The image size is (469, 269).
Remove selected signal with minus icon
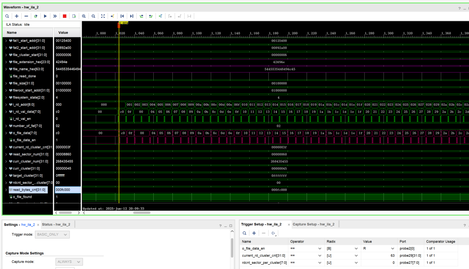tap(26, 16)
